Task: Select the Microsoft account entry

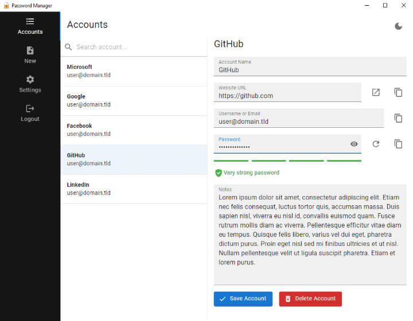Action: (134, 71)
